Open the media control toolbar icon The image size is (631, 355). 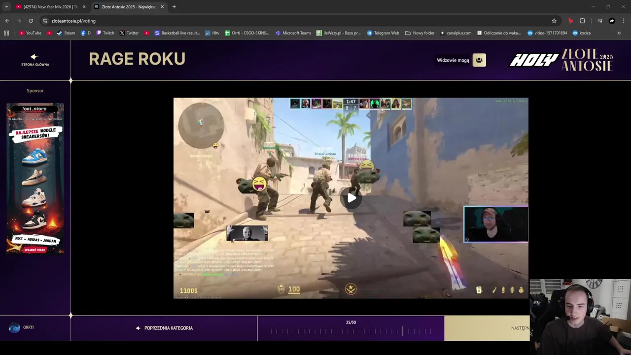(x=600, y=21)
